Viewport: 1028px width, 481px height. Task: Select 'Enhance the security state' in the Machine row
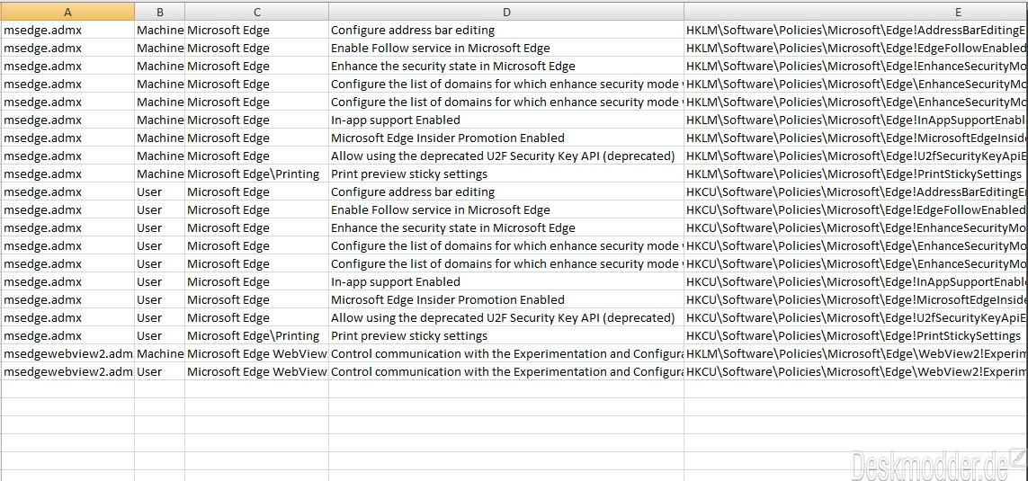pos(506,67)
